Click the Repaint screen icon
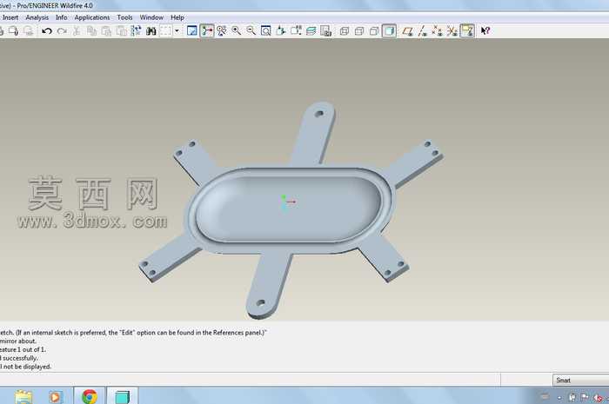Image resolution: width=609 pixels, height=404 pixels. pos(192,31)
